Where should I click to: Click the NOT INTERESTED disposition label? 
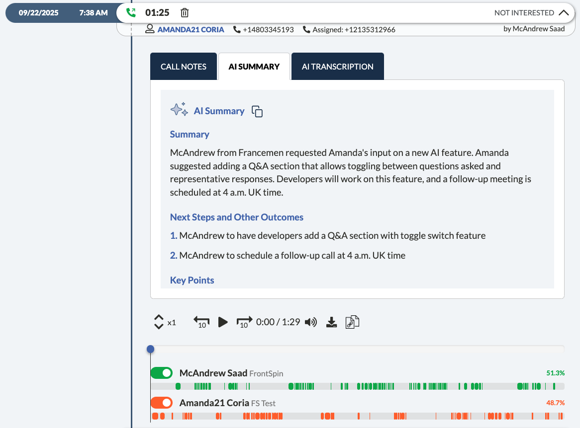pyautogui.click(x=524, y=13)
